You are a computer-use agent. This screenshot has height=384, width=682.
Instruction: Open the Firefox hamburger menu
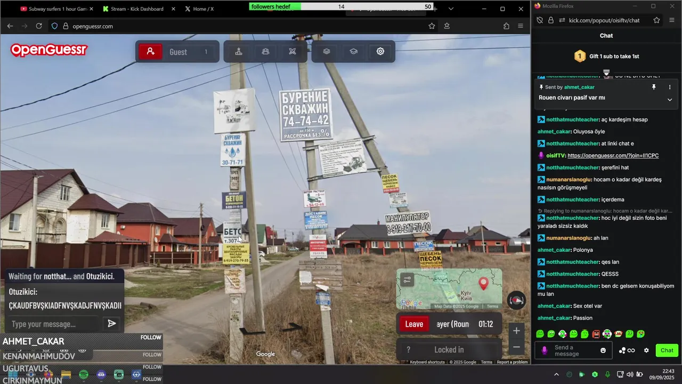tap(521, 26)
